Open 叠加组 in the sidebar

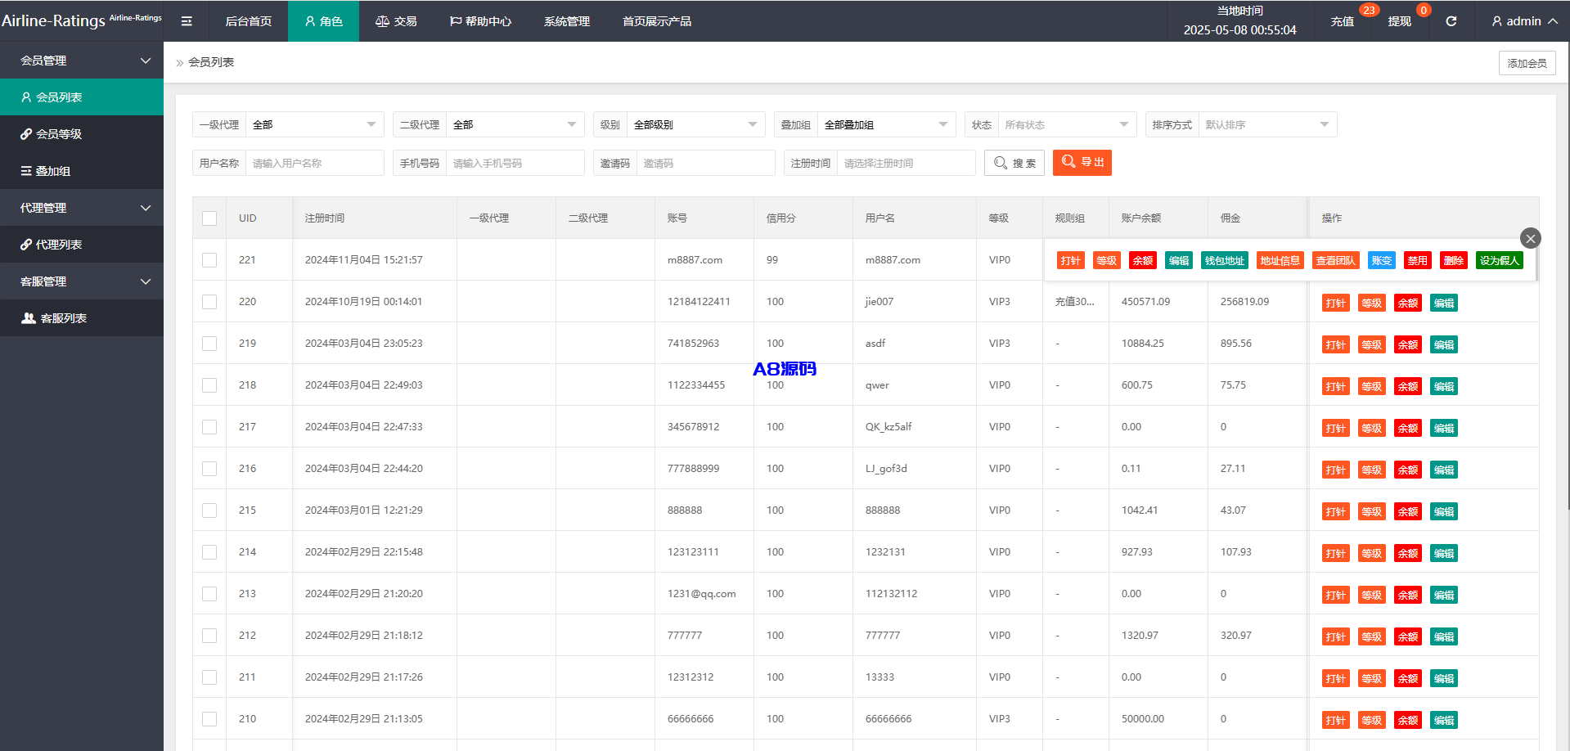click(82, 171)
